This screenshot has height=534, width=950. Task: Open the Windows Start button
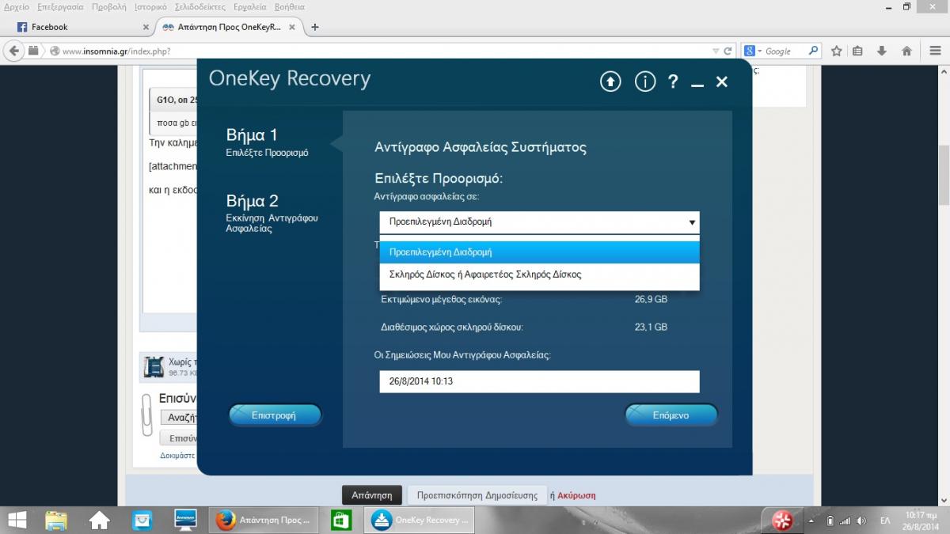17,520
